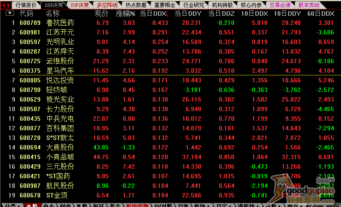Viewport: 341px width, 207px height.
Task: Select the 鲁抗医药 stock name
Action: pyautogui.click(x=60, y=23)
